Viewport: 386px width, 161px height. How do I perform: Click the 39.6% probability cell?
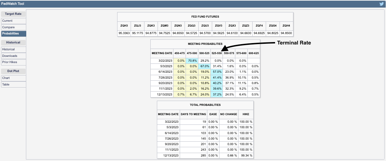point(217,89)
